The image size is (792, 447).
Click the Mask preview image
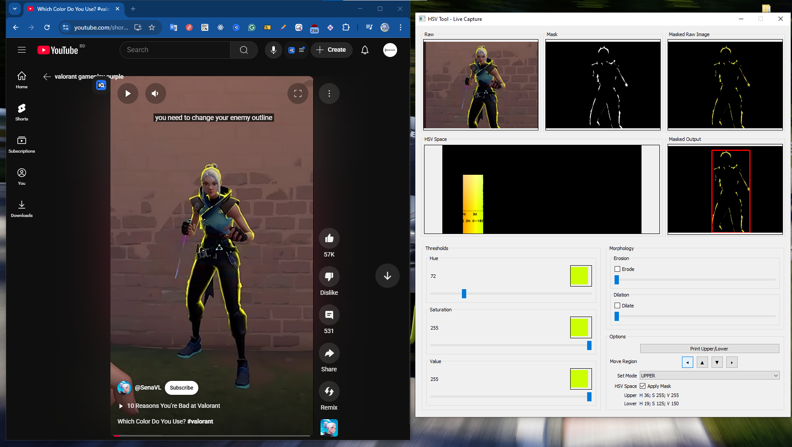(603, 85)
